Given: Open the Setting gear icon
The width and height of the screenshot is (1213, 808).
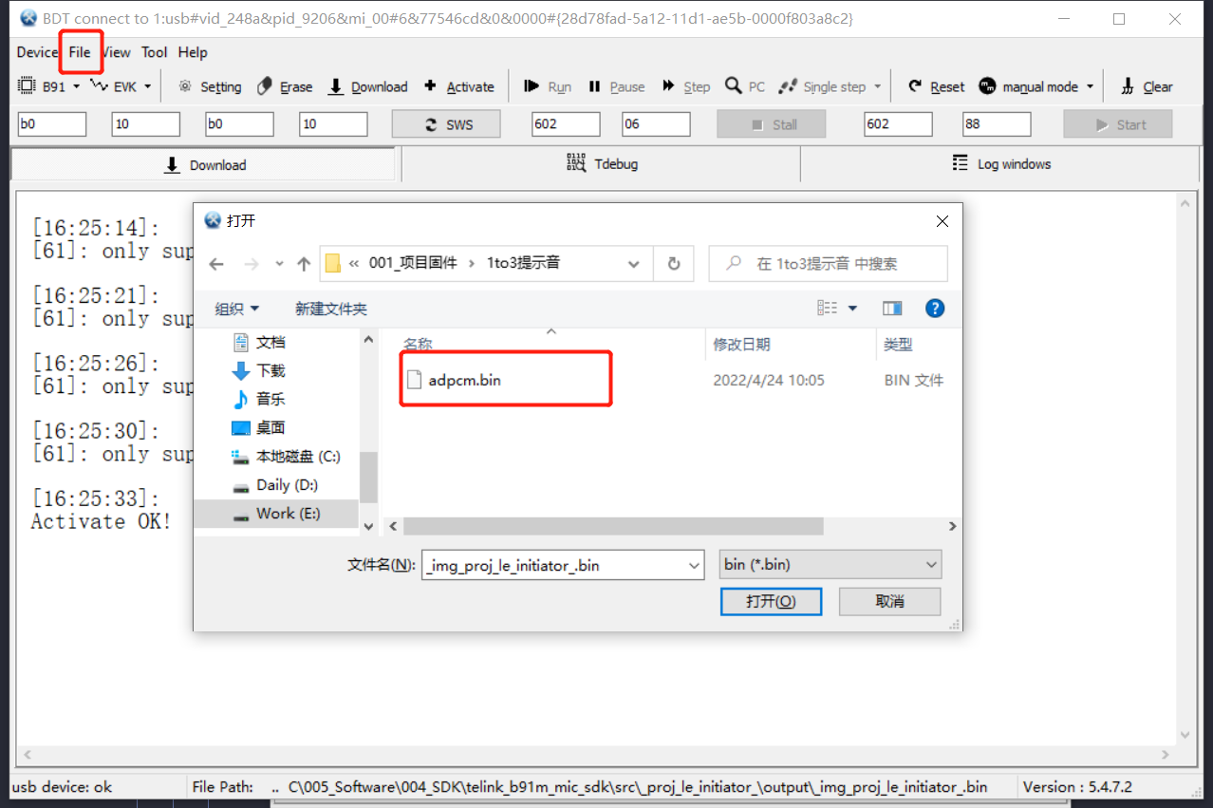Looking at the screenshot, I should (x=185, y=86).
